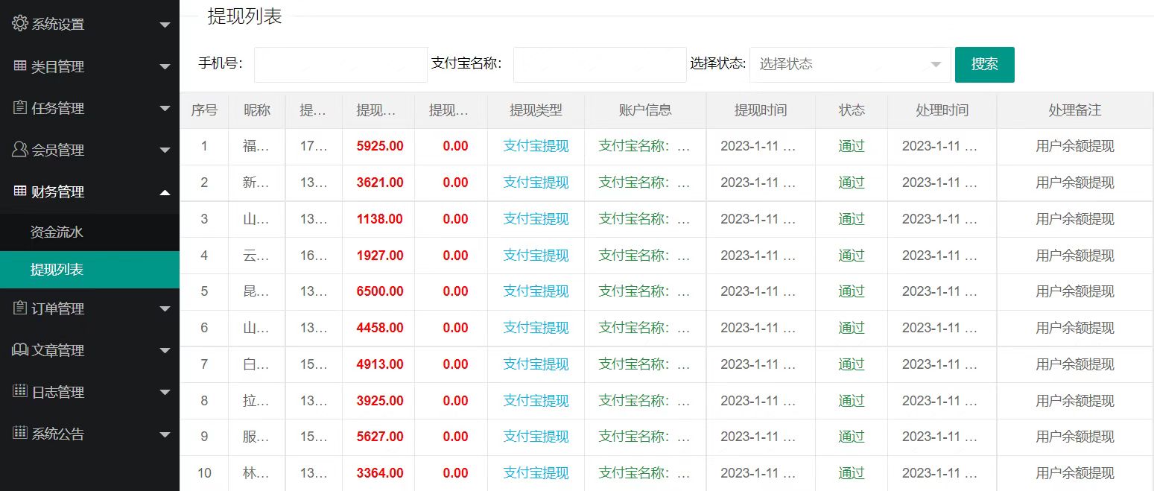This screenshot has height=491, width=1154.
Task: Click the clipboard icon beside 订单管理
Action: pyautogui.click(x=20, y=308)
